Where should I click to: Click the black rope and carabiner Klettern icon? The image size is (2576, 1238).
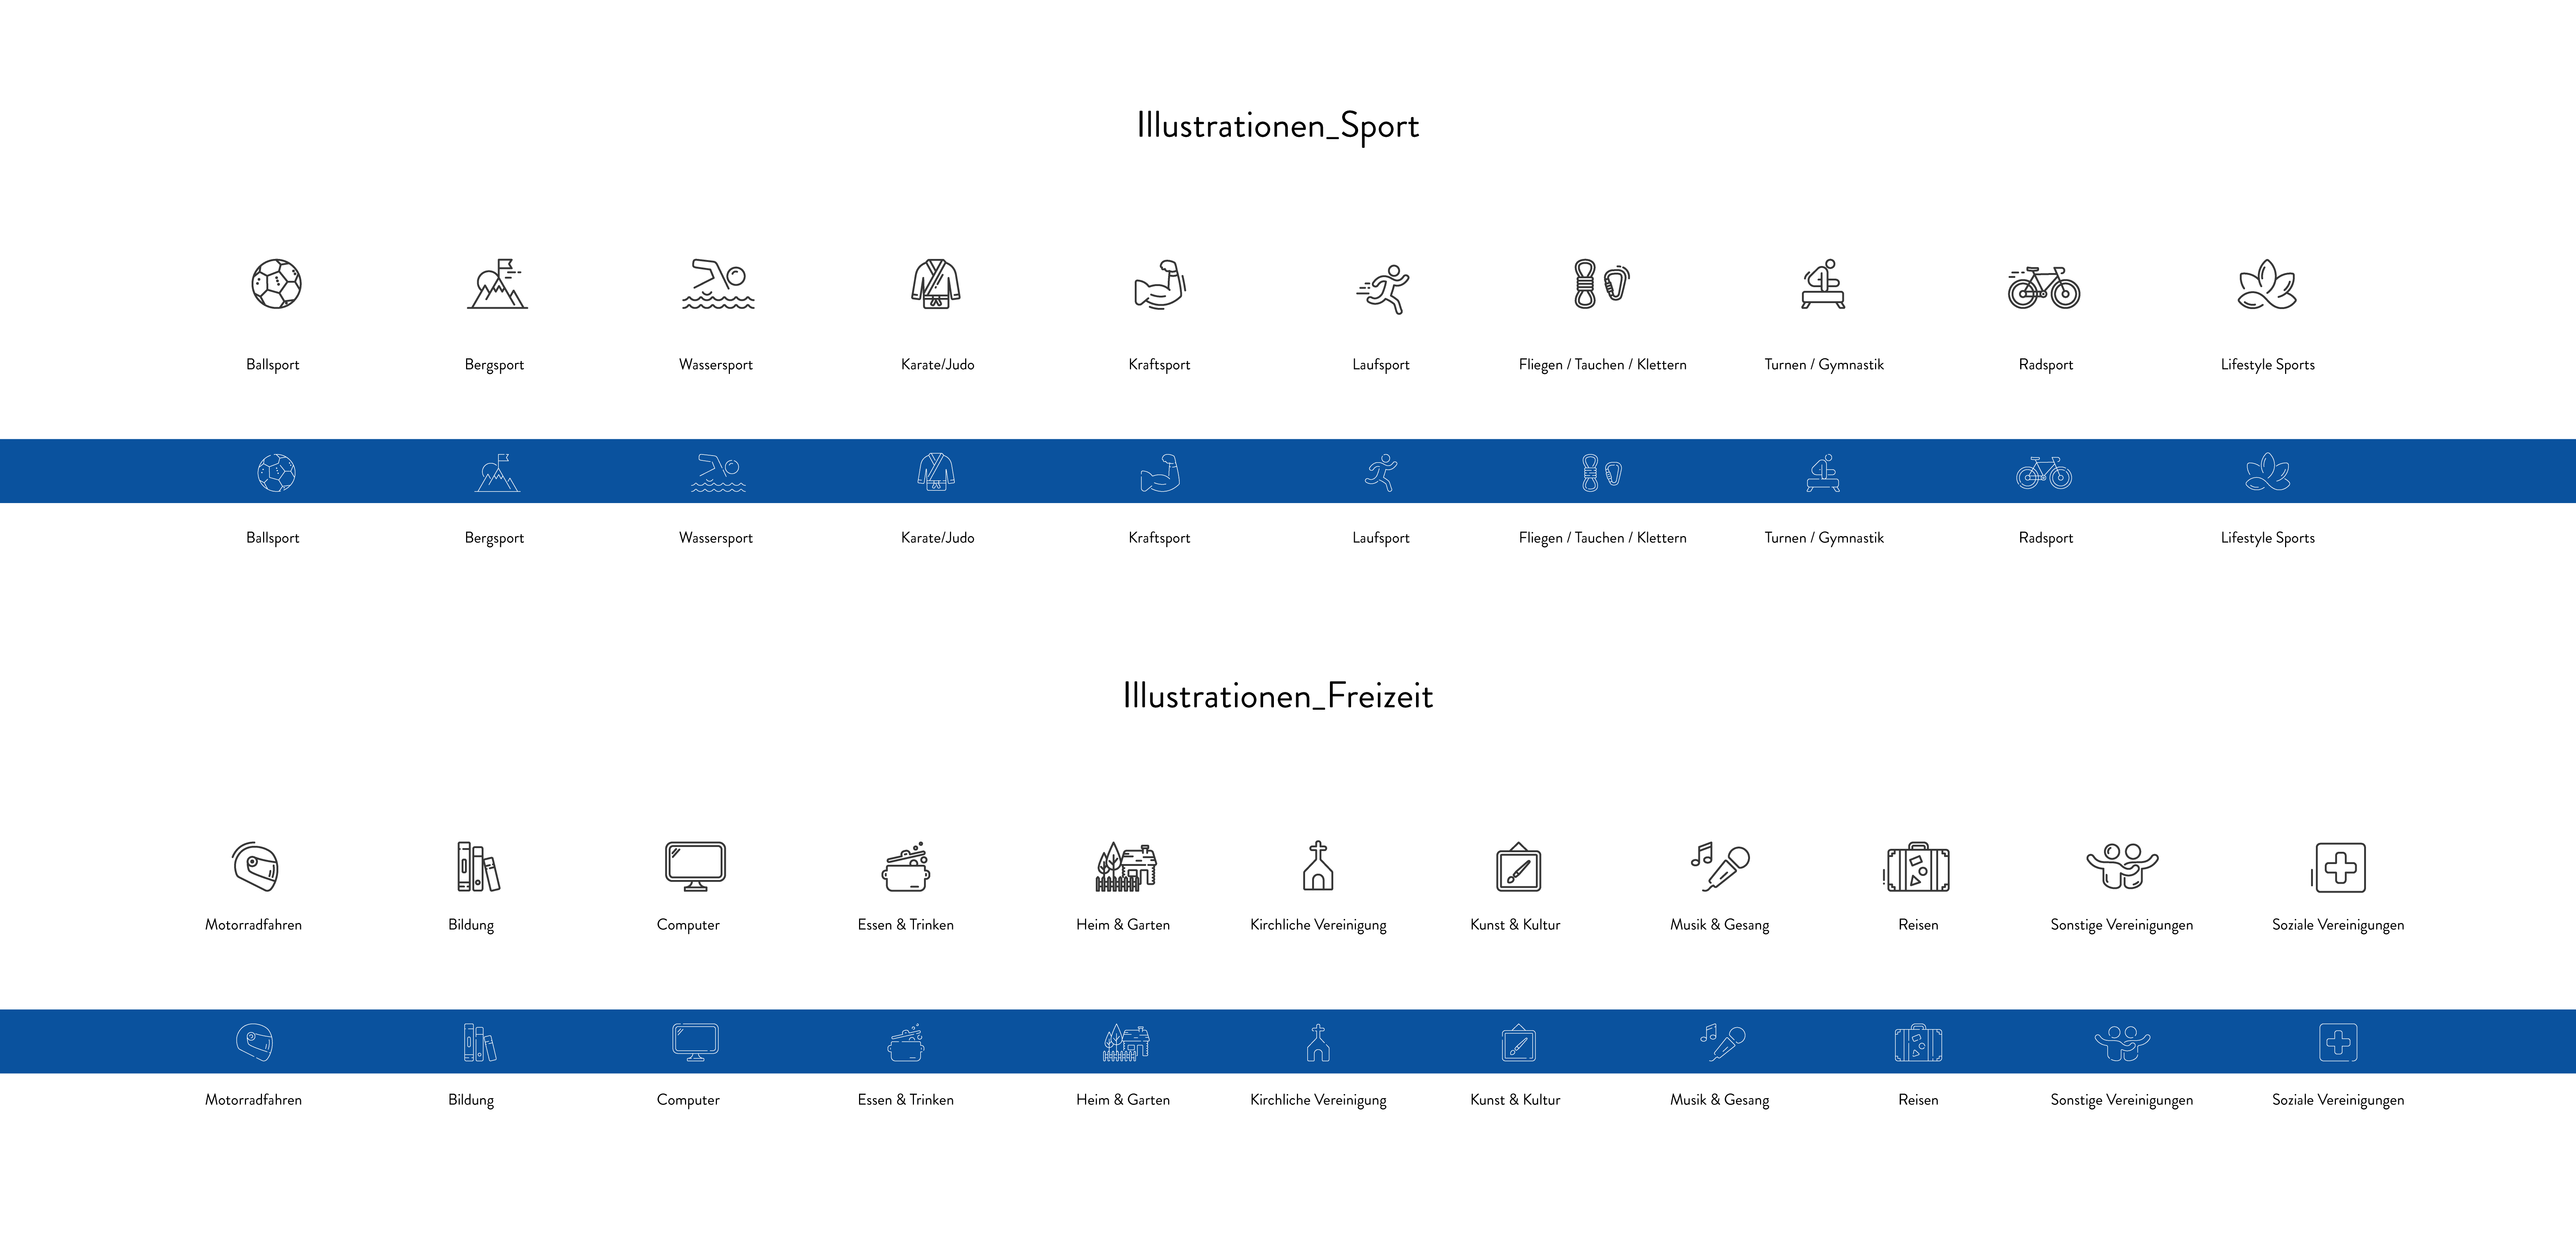point(1602,284)
